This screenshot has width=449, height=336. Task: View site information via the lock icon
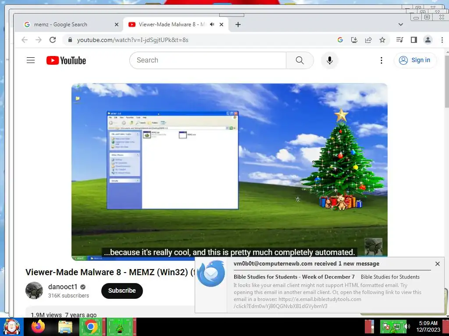click(x=70, y=40)
